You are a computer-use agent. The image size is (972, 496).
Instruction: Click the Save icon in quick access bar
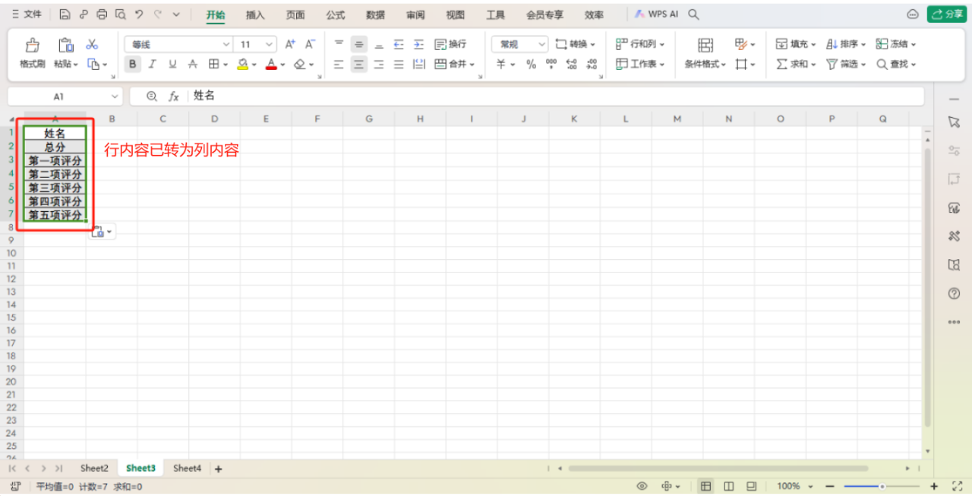pyautogui.click(x=65, y=14)
